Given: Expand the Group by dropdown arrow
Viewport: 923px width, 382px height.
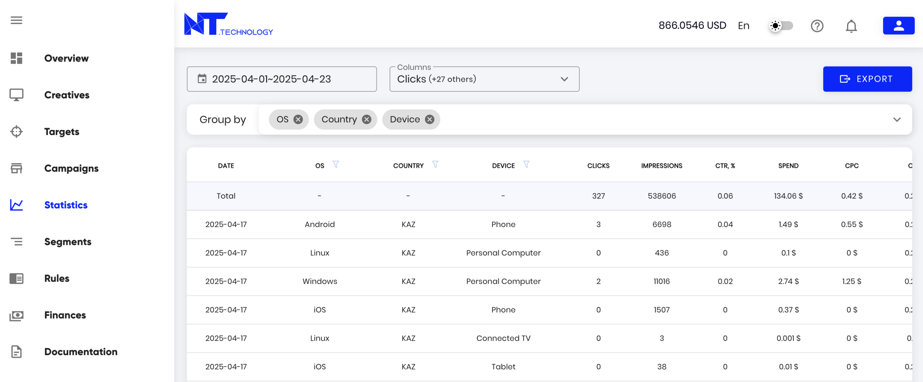Looking at the screenshot, I should click(x=897, y=120).
